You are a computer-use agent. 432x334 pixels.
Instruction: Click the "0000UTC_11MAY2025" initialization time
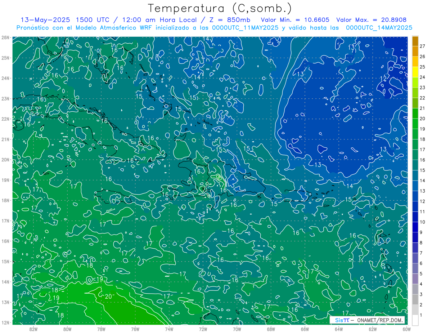[x=245, y=28]
